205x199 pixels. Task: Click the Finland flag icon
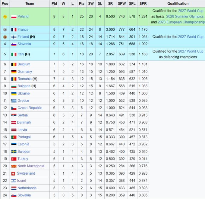tap(14, 37)
